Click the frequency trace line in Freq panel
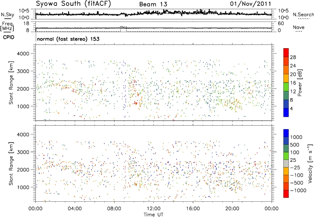The width and height of the screenshot is (314, 217). (153, 28)
